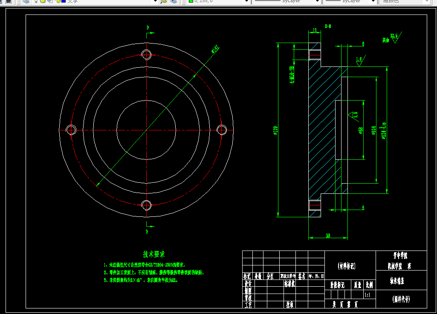Select the 年、月、日 header cell
This screenshot has width=437, height=314.
tap(316, 276)
